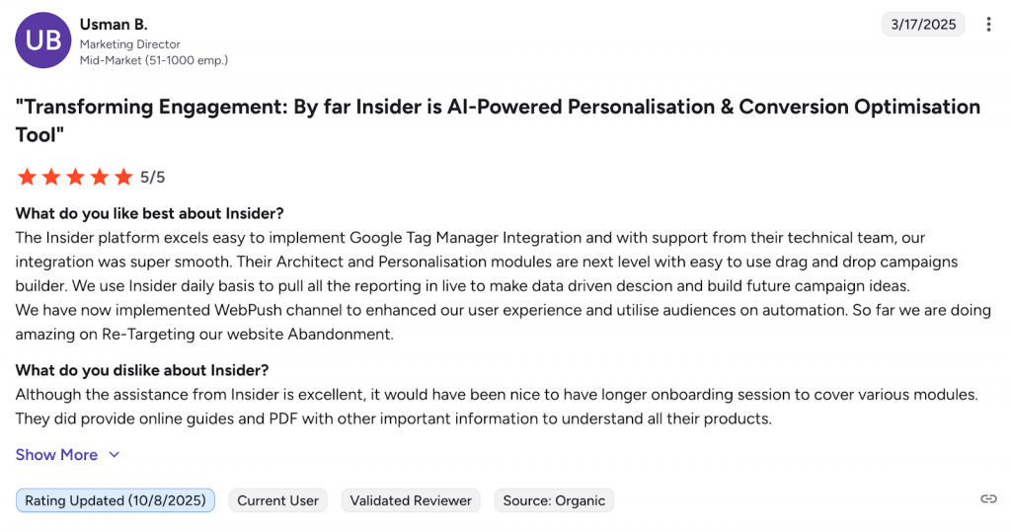The height and width of the screenshot is (532, 1011).
Task: Click the copy review link icon
Action: coord(988,499)
